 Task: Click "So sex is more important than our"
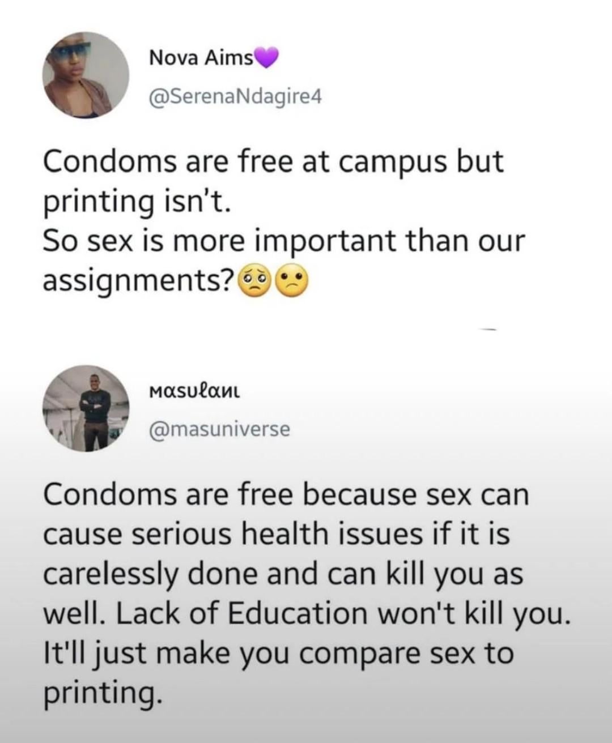click(284, 240)
